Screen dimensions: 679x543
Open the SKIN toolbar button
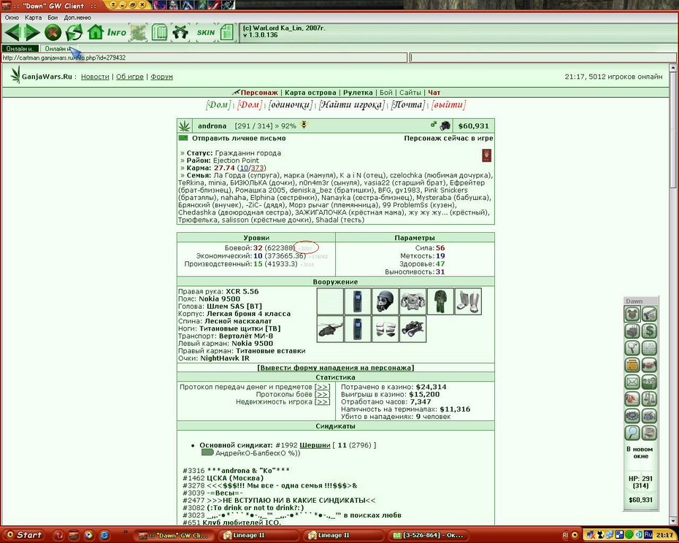(206, 32)
